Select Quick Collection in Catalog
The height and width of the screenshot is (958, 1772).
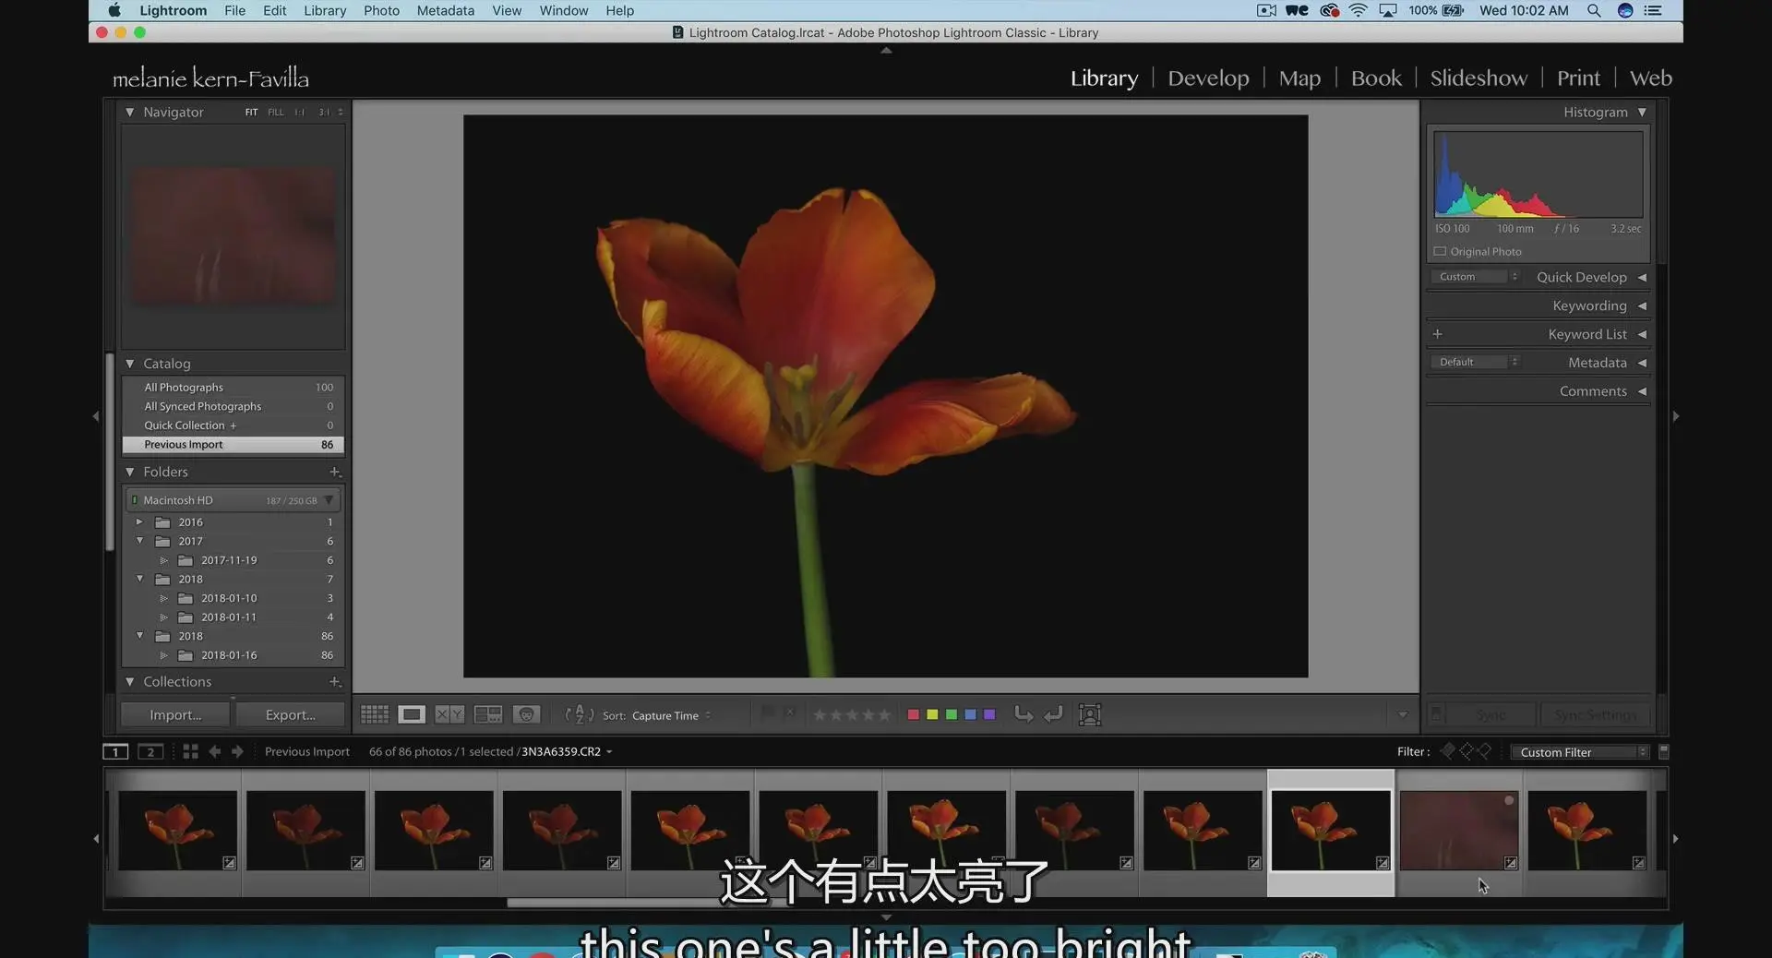click(x=233, y=425)
